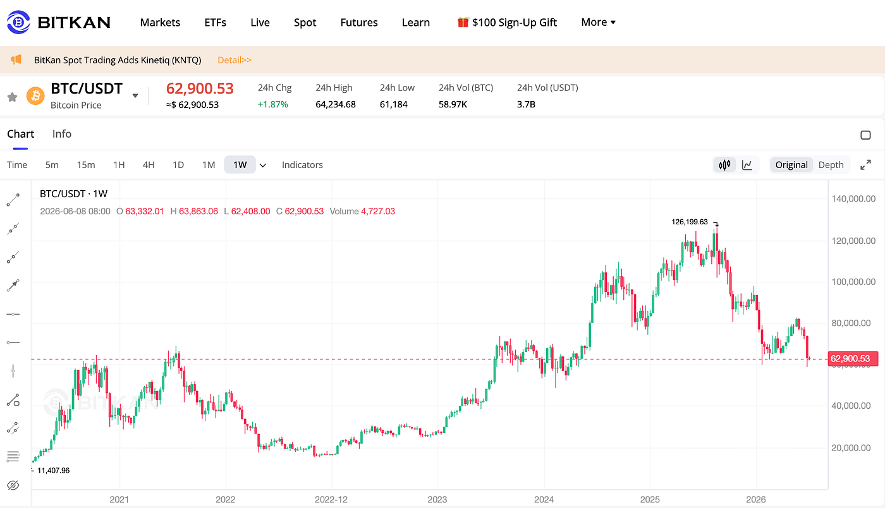Select the arrow line drawing tool

(x=13, y=286)
